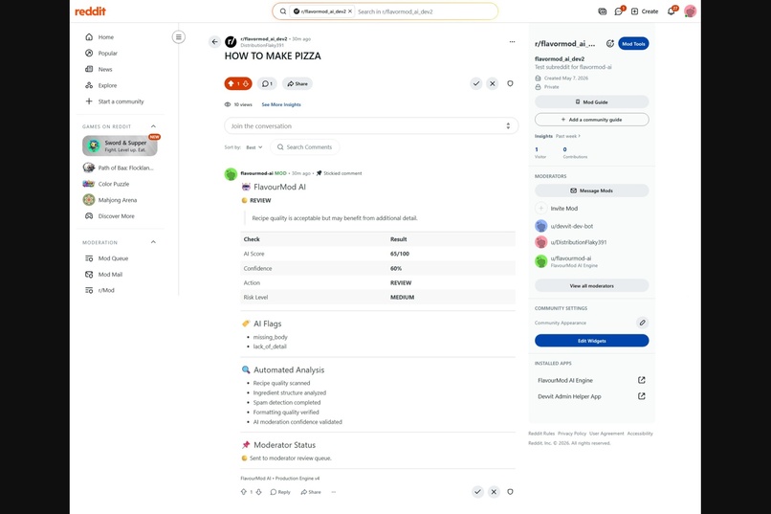
Task: Click Edit Widgets button
Action: 591,341
